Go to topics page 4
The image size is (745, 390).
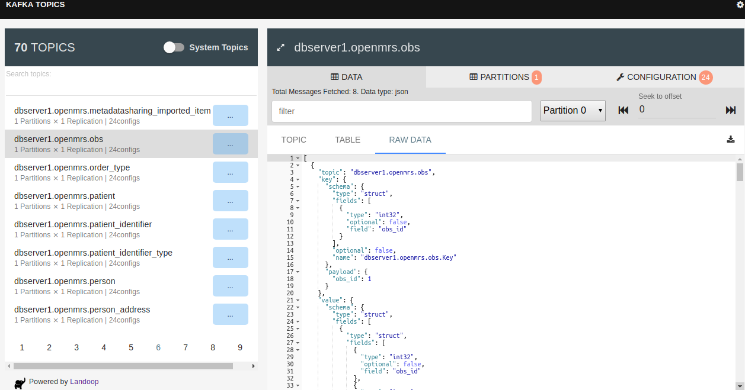[x=104, y=347]
